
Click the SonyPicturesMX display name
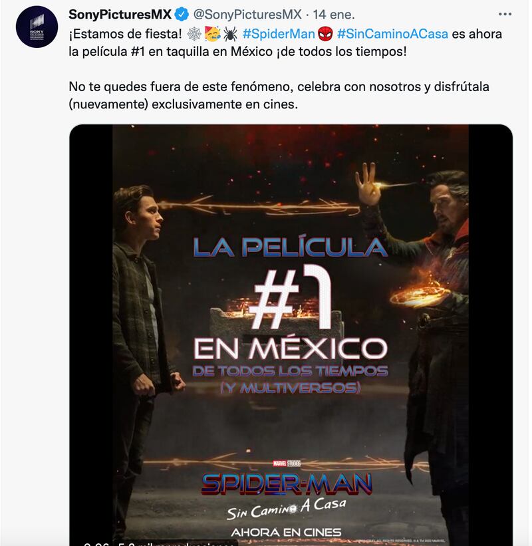(x=120, y=15)
